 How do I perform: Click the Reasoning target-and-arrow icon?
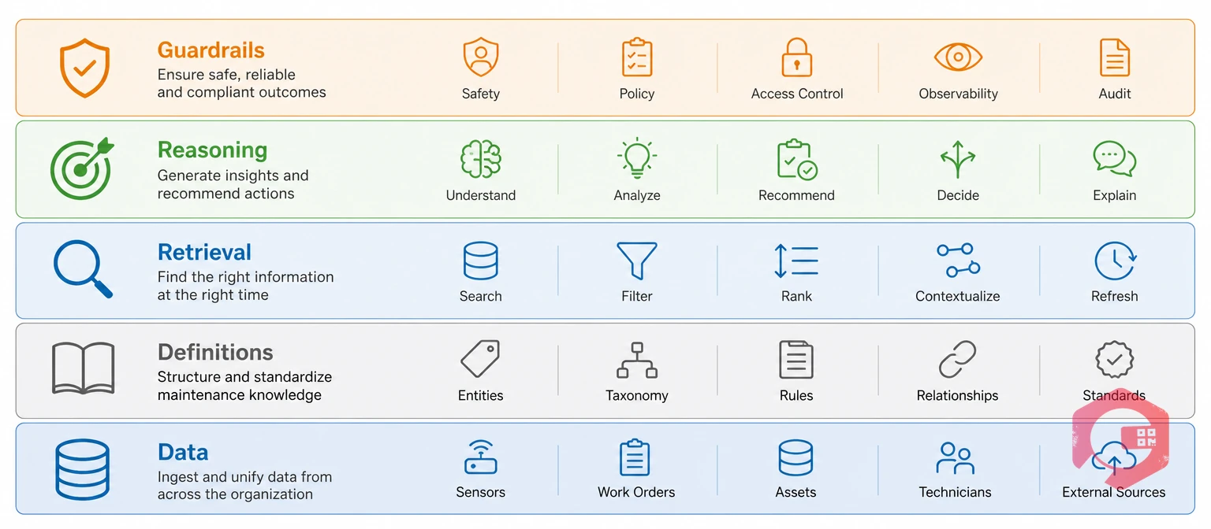click(x=82, y=168)
